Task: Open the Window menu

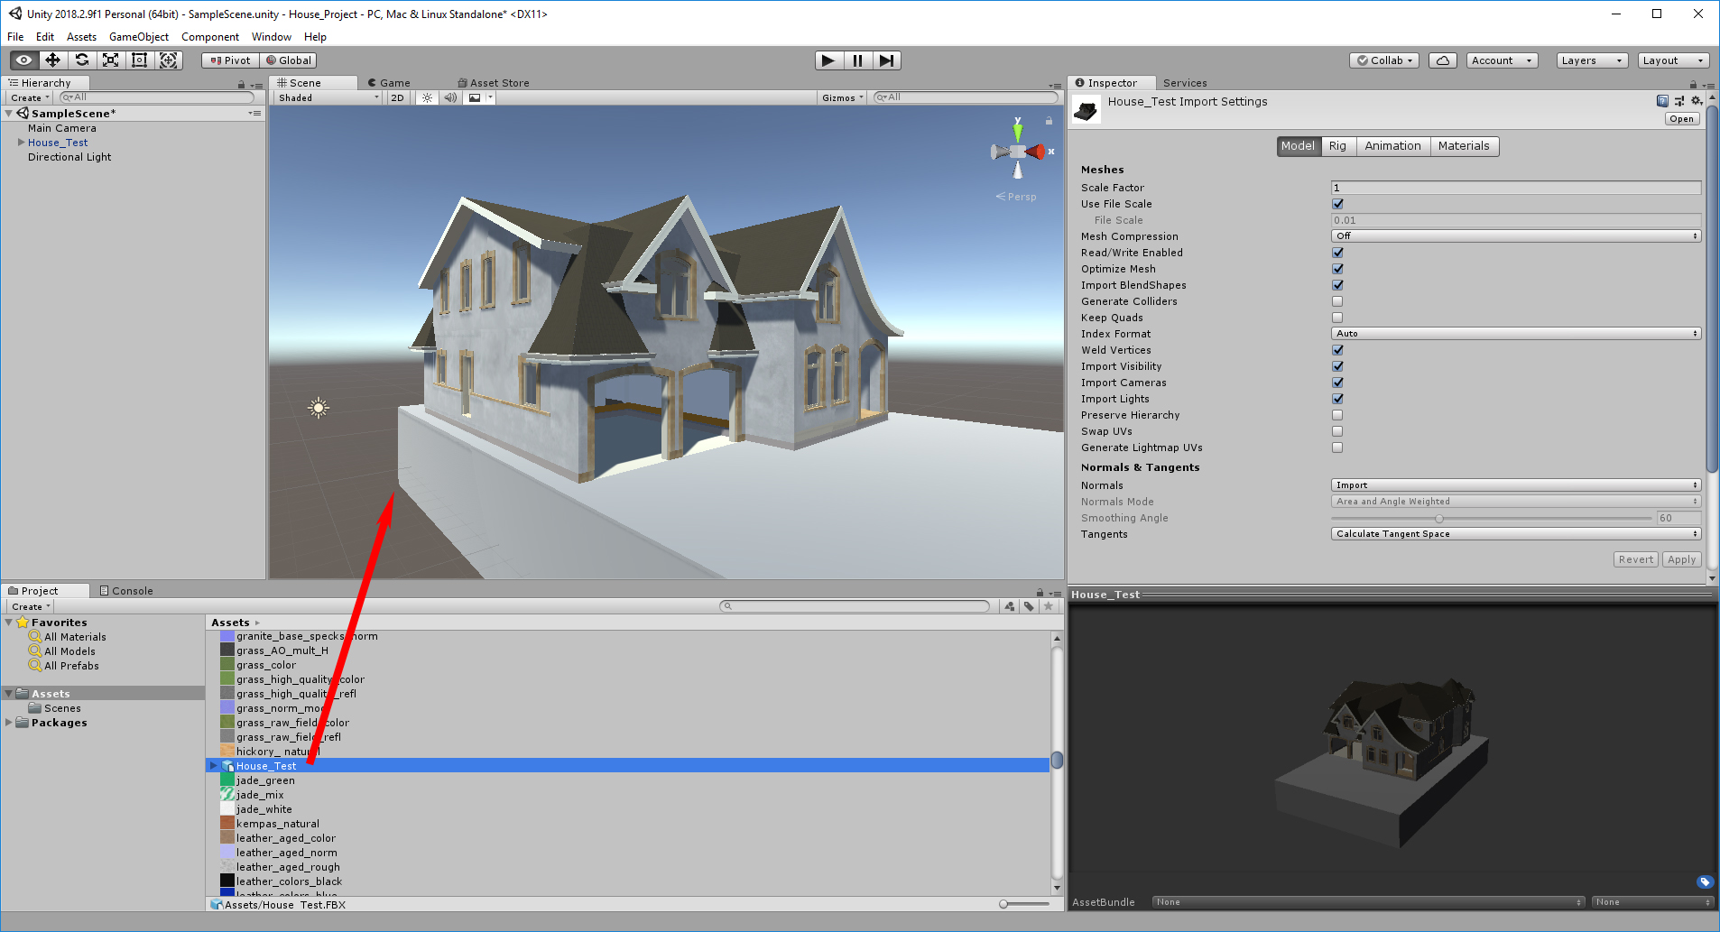Action: click(x=271, y=37)
